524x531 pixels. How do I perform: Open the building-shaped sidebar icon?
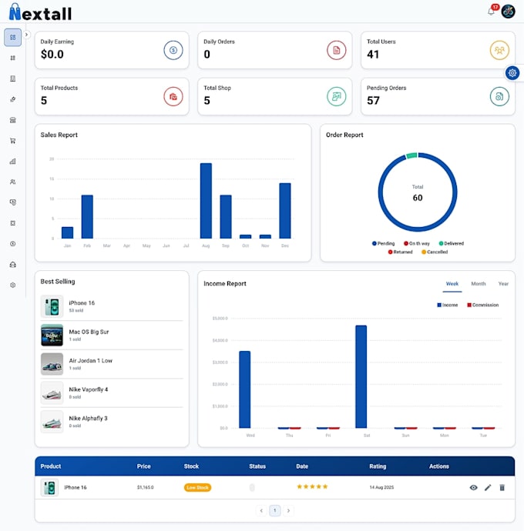click(12, 78)
